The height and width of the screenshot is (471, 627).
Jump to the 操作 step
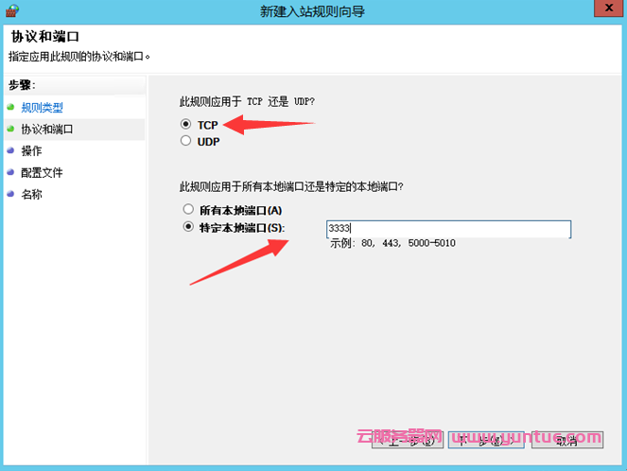(x=32, y=150)
